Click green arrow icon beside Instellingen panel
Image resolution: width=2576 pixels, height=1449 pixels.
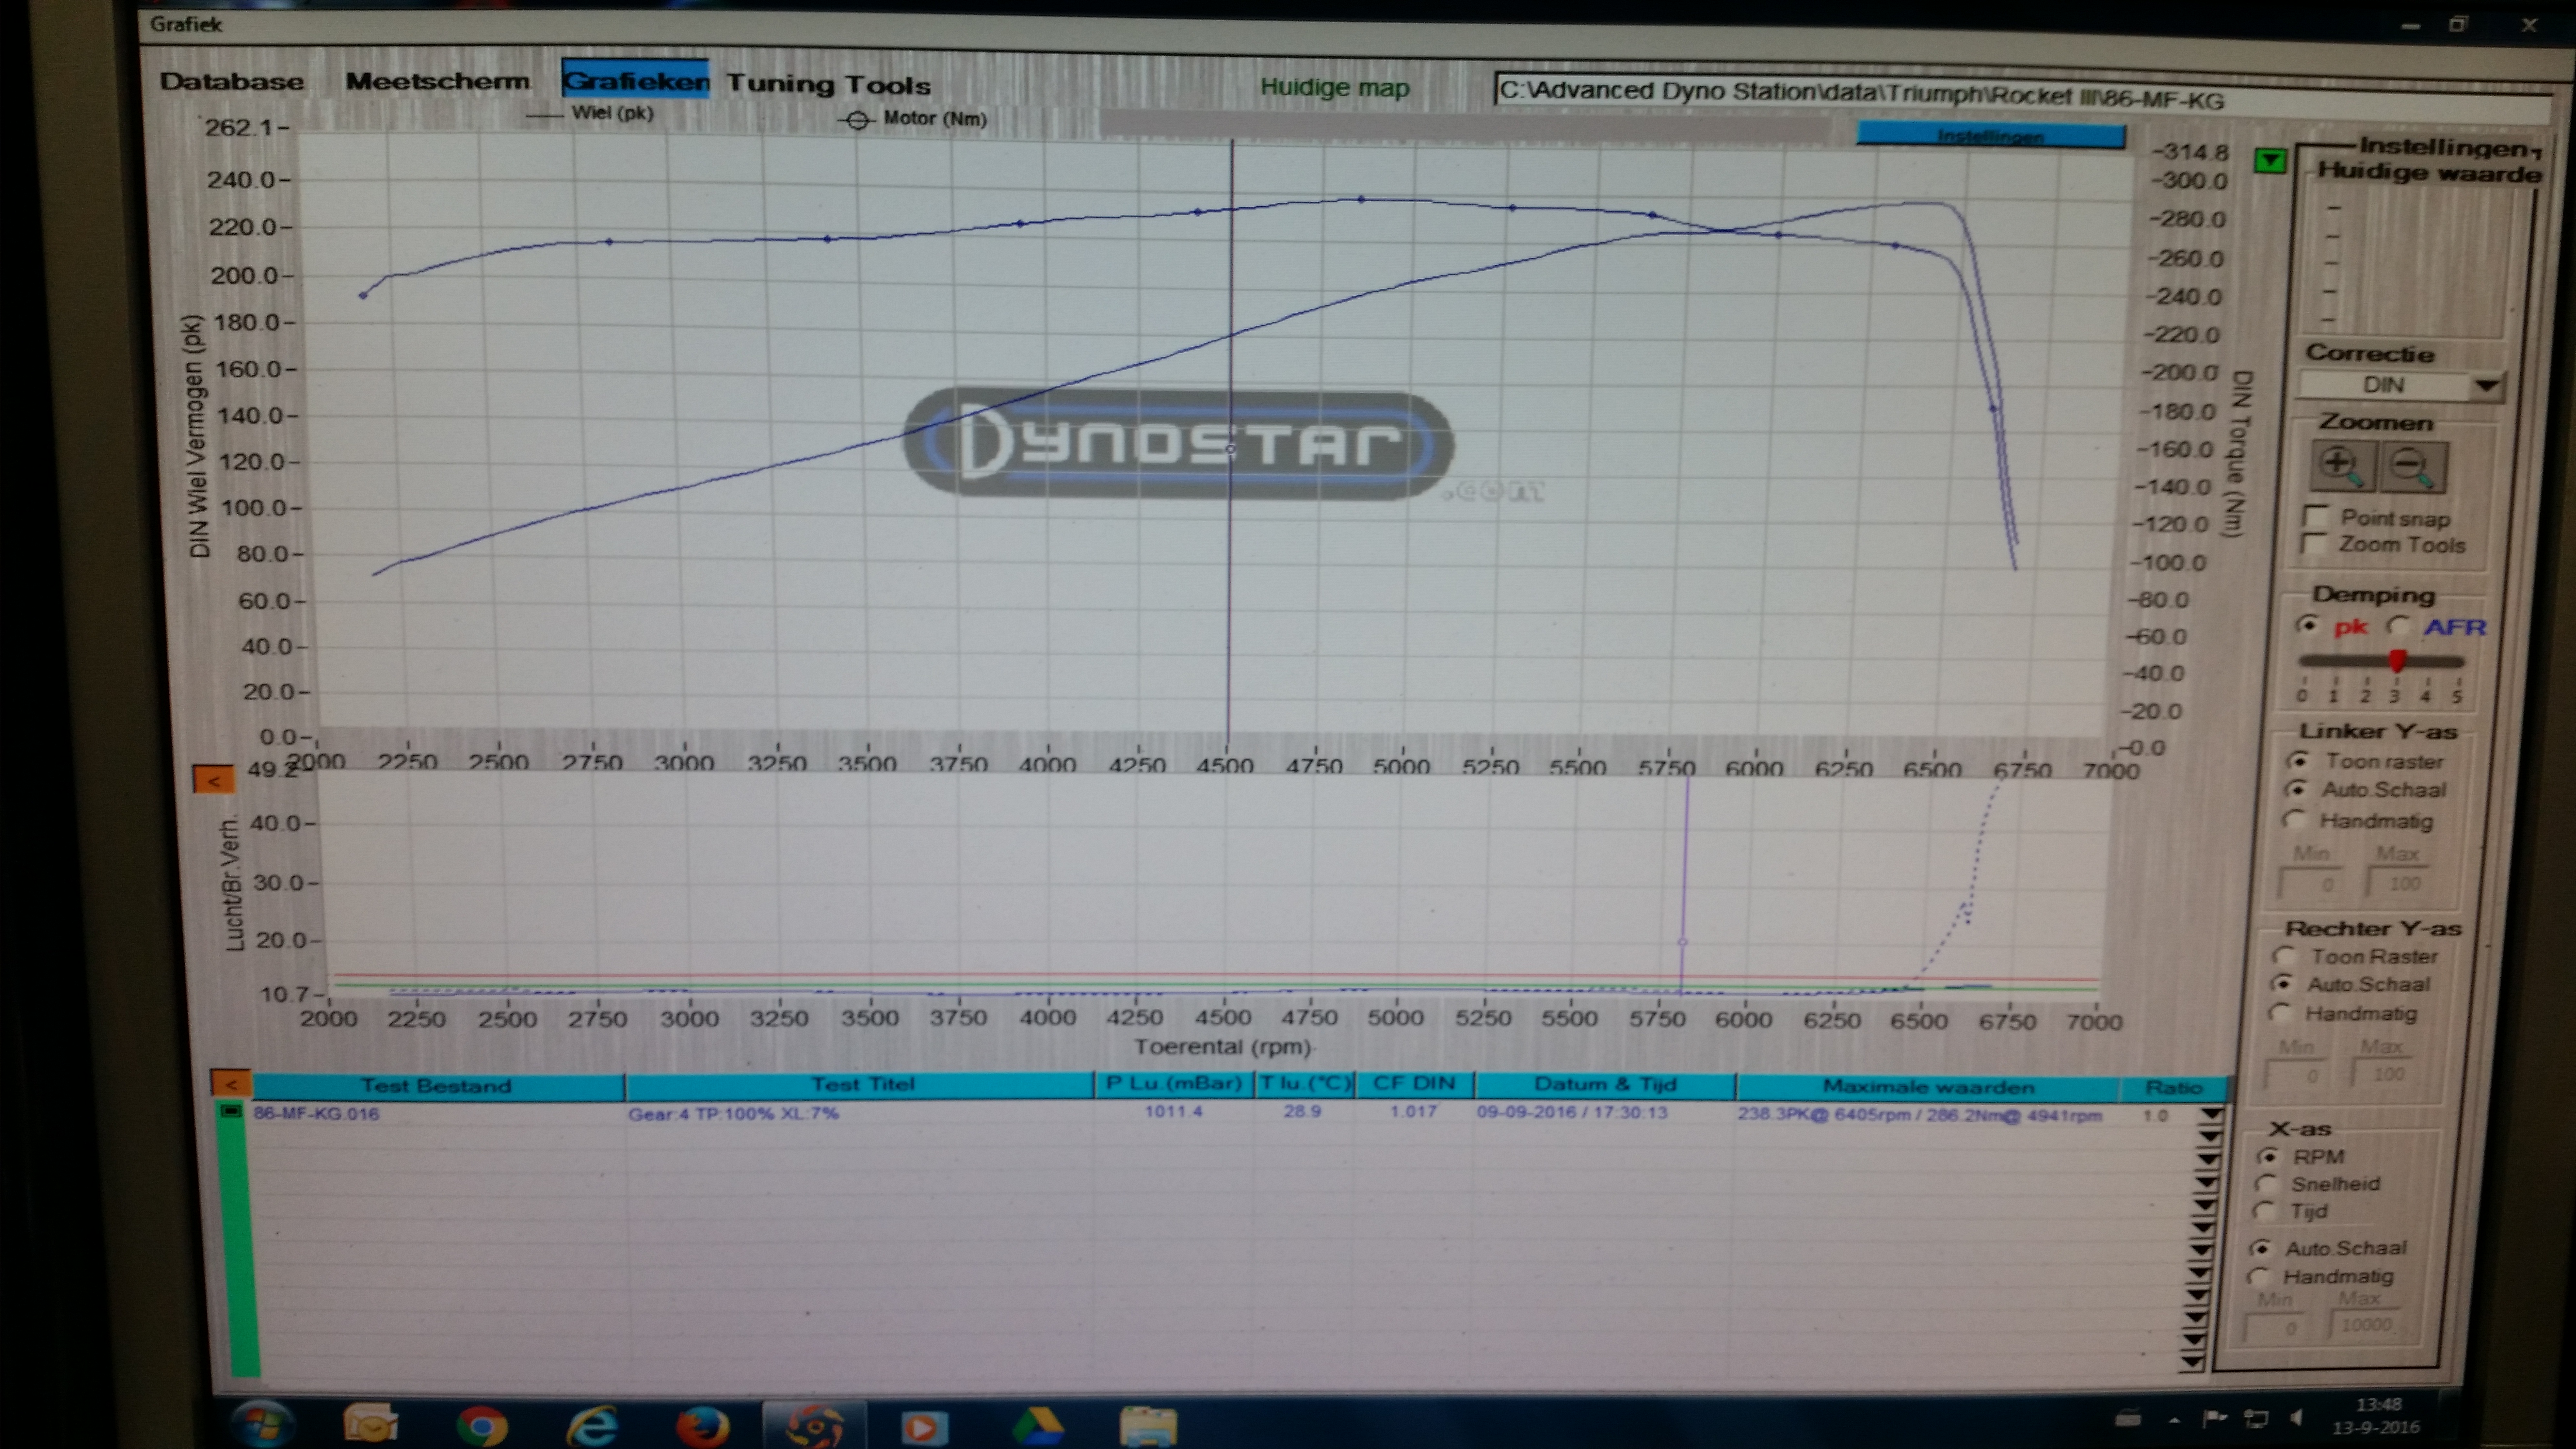(2270, 160)
